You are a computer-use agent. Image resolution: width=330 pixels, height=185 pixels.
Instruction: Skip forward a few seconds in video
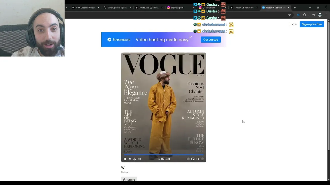[134, 159]
